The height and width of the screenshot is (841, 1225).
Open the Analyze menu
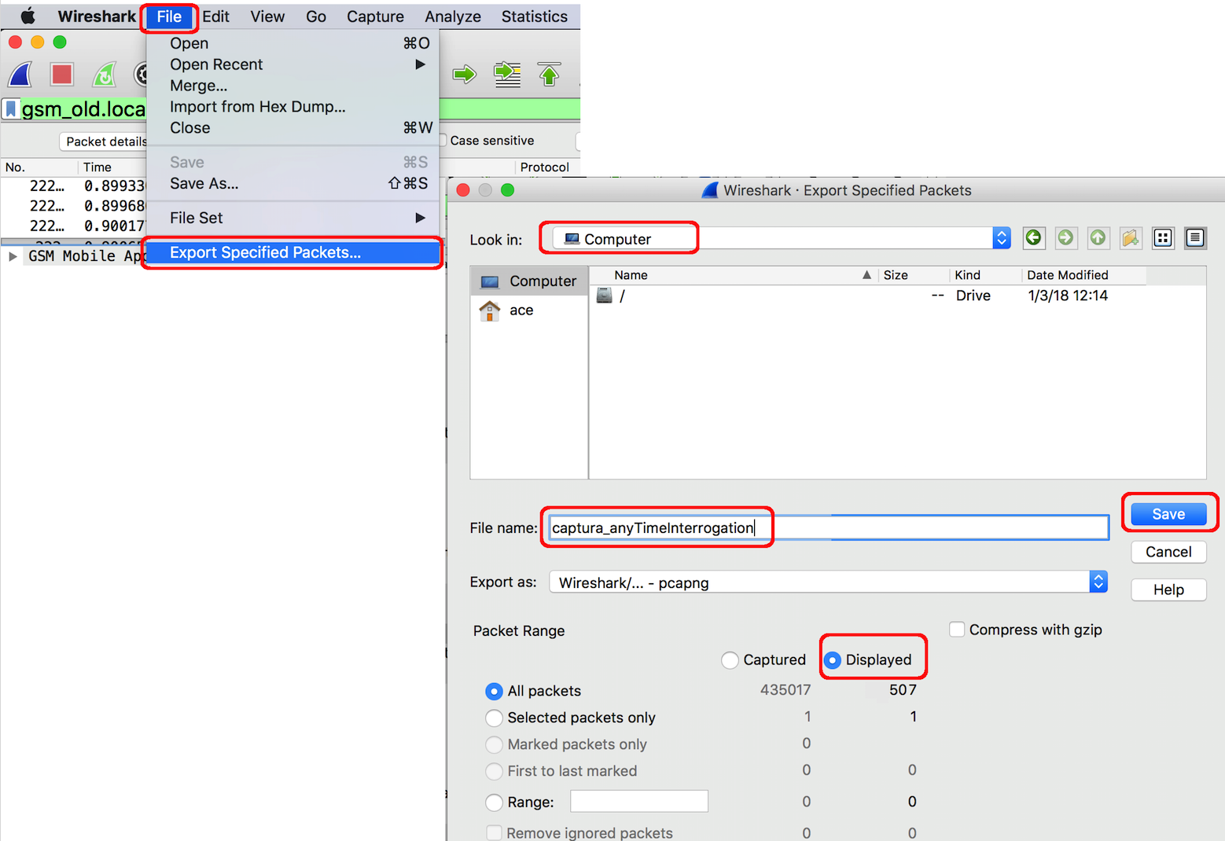coord(453,17)
